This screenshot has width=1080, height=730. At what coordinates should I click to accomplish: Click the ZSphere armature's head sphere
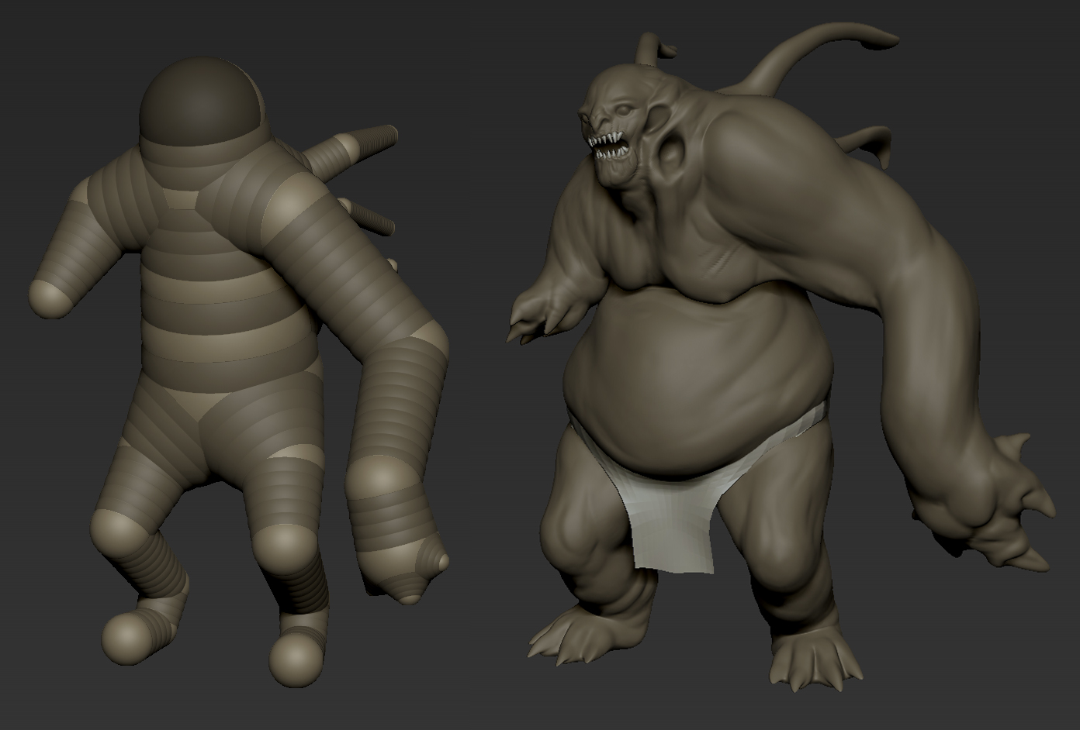pyautogui.click(x=202, y=102)
